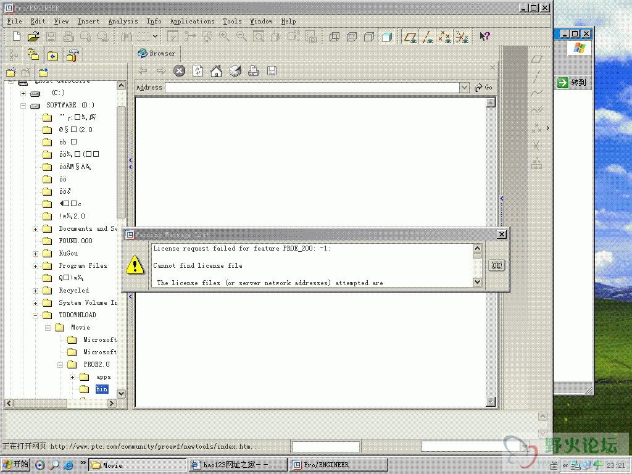The image size is (632, 474).
Task: Click the Go button
Action: 483,88
